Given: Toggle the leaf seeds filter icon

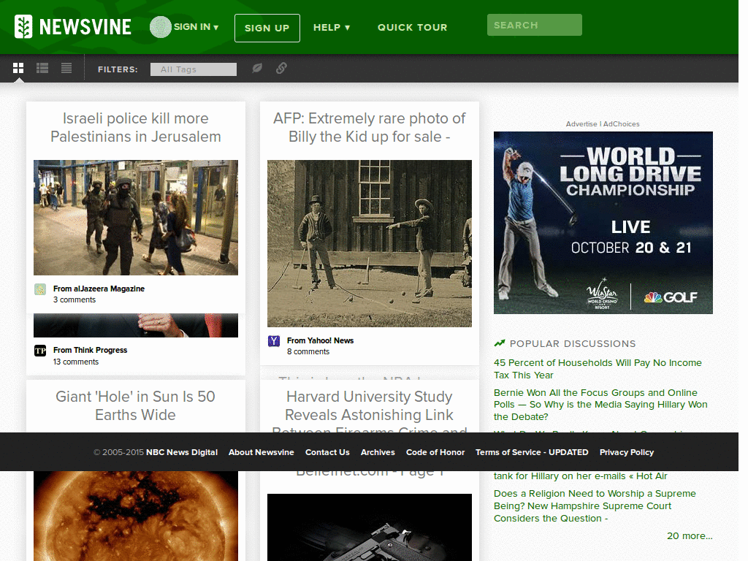Looking at the screenshot, I should pyautogui.click(x=256, y=68).
